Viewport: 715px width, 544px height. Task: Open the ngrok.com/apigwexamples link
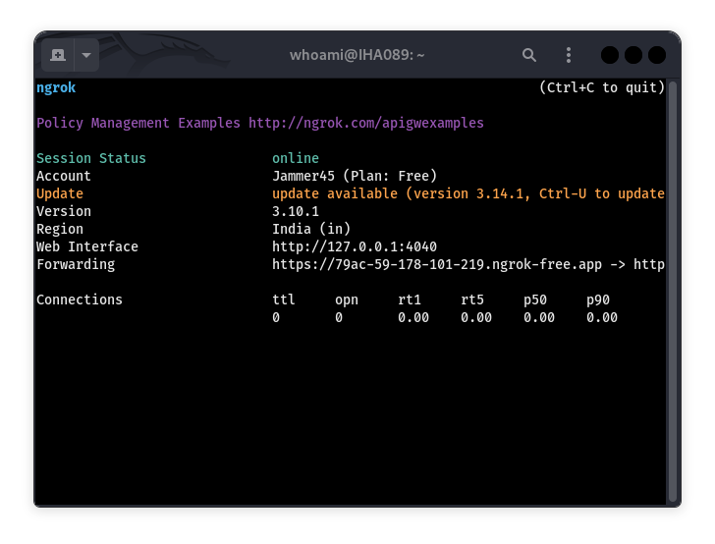tap(365, 124)
